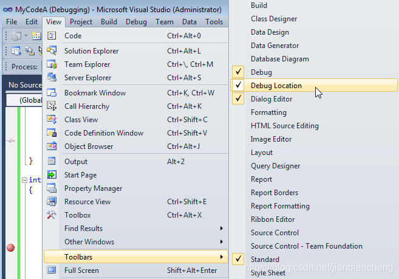Open the Data menu
399x279 pixels.
[189, 22]
